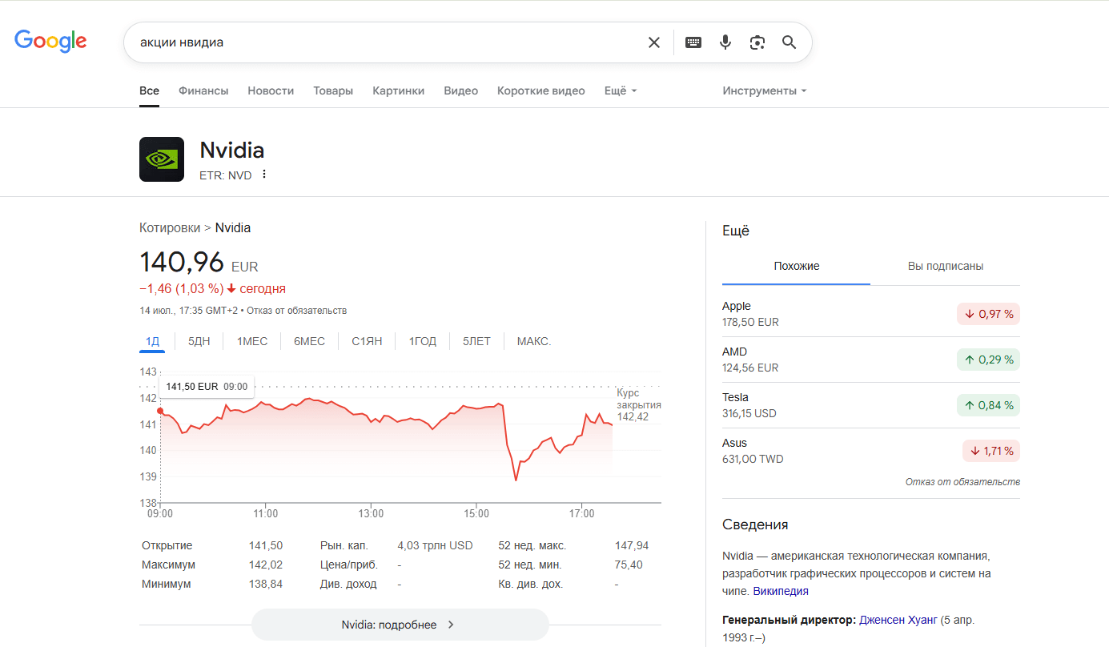Viewport: 1109px width, 647px height.
Task: Open the 'Nvidia: подробнее' button
Action: [x=400, y=625]
